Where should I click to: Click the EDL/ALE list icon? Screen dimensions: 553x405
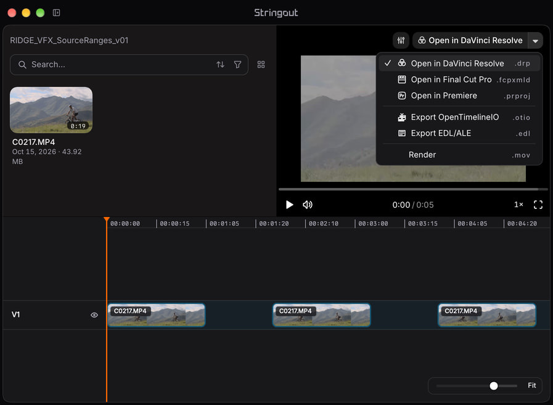tap(402, 133)
